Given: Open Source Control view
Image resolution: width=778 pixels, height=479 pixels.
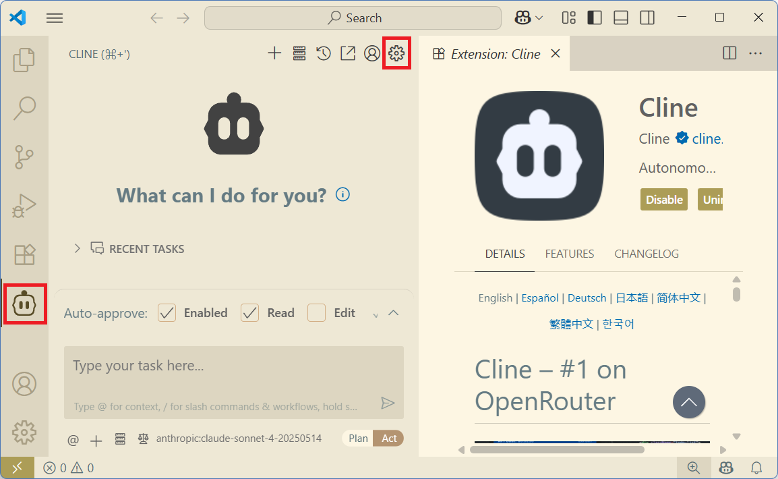Looking at the screenshot, I should (x=24, y=157).
